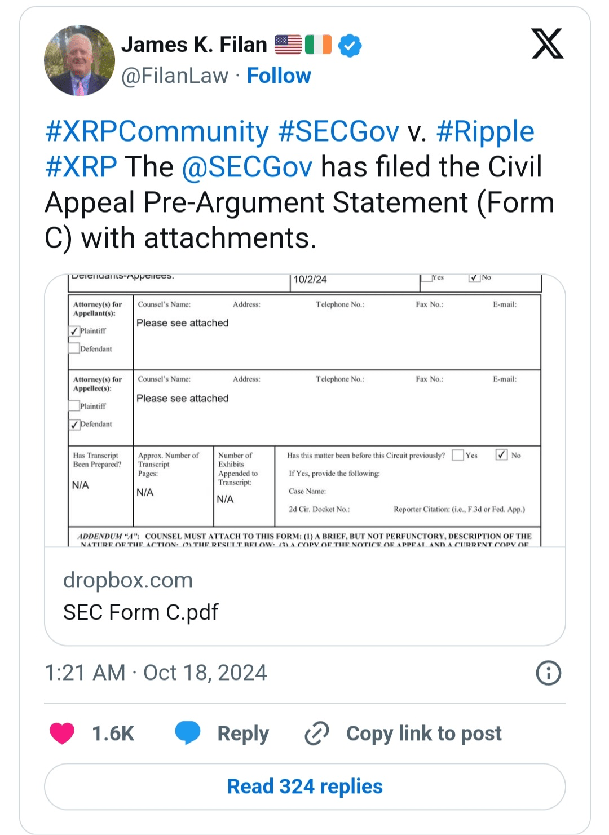This screenshot has height=835, width=609.
Task: Open James K. Filan's profile picture
Action: pyautogui.click(x=80, y=60)
